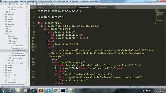Click Spaces: 2 indentation setting
This screenshot has height=93, width=166.
click(x=147, y=87)
